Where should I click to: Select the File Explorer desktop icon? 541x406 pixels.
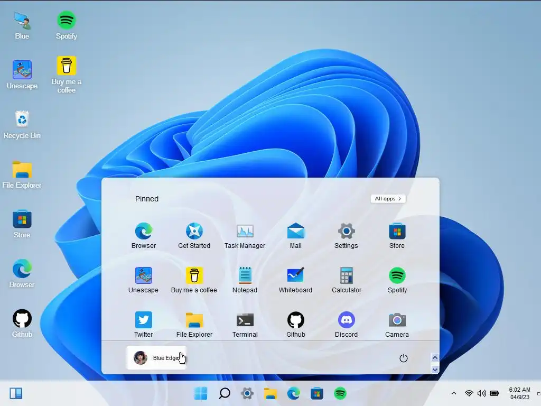22,174
